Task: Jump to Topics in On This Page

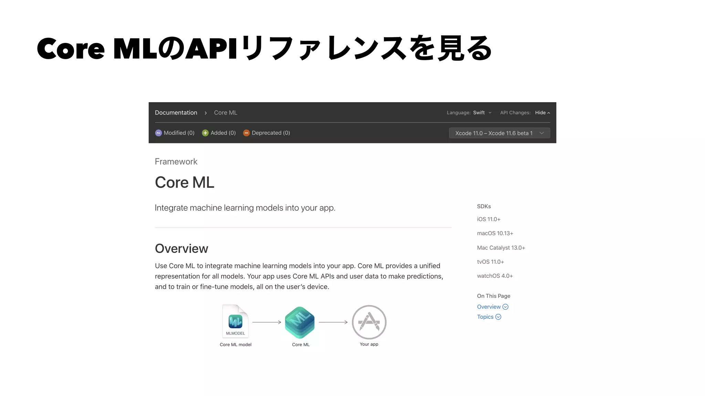Action: (x=485, y=317)
